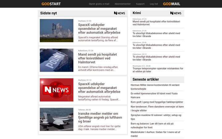Open Abonnementer in the top navigation
The height and width of the screenshot is (139, 222).
click(x=123, y=4)
